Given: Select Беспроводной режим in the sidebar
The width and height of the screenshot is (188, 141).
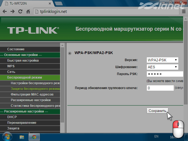Looking at the screenshot, I should 30,77.
